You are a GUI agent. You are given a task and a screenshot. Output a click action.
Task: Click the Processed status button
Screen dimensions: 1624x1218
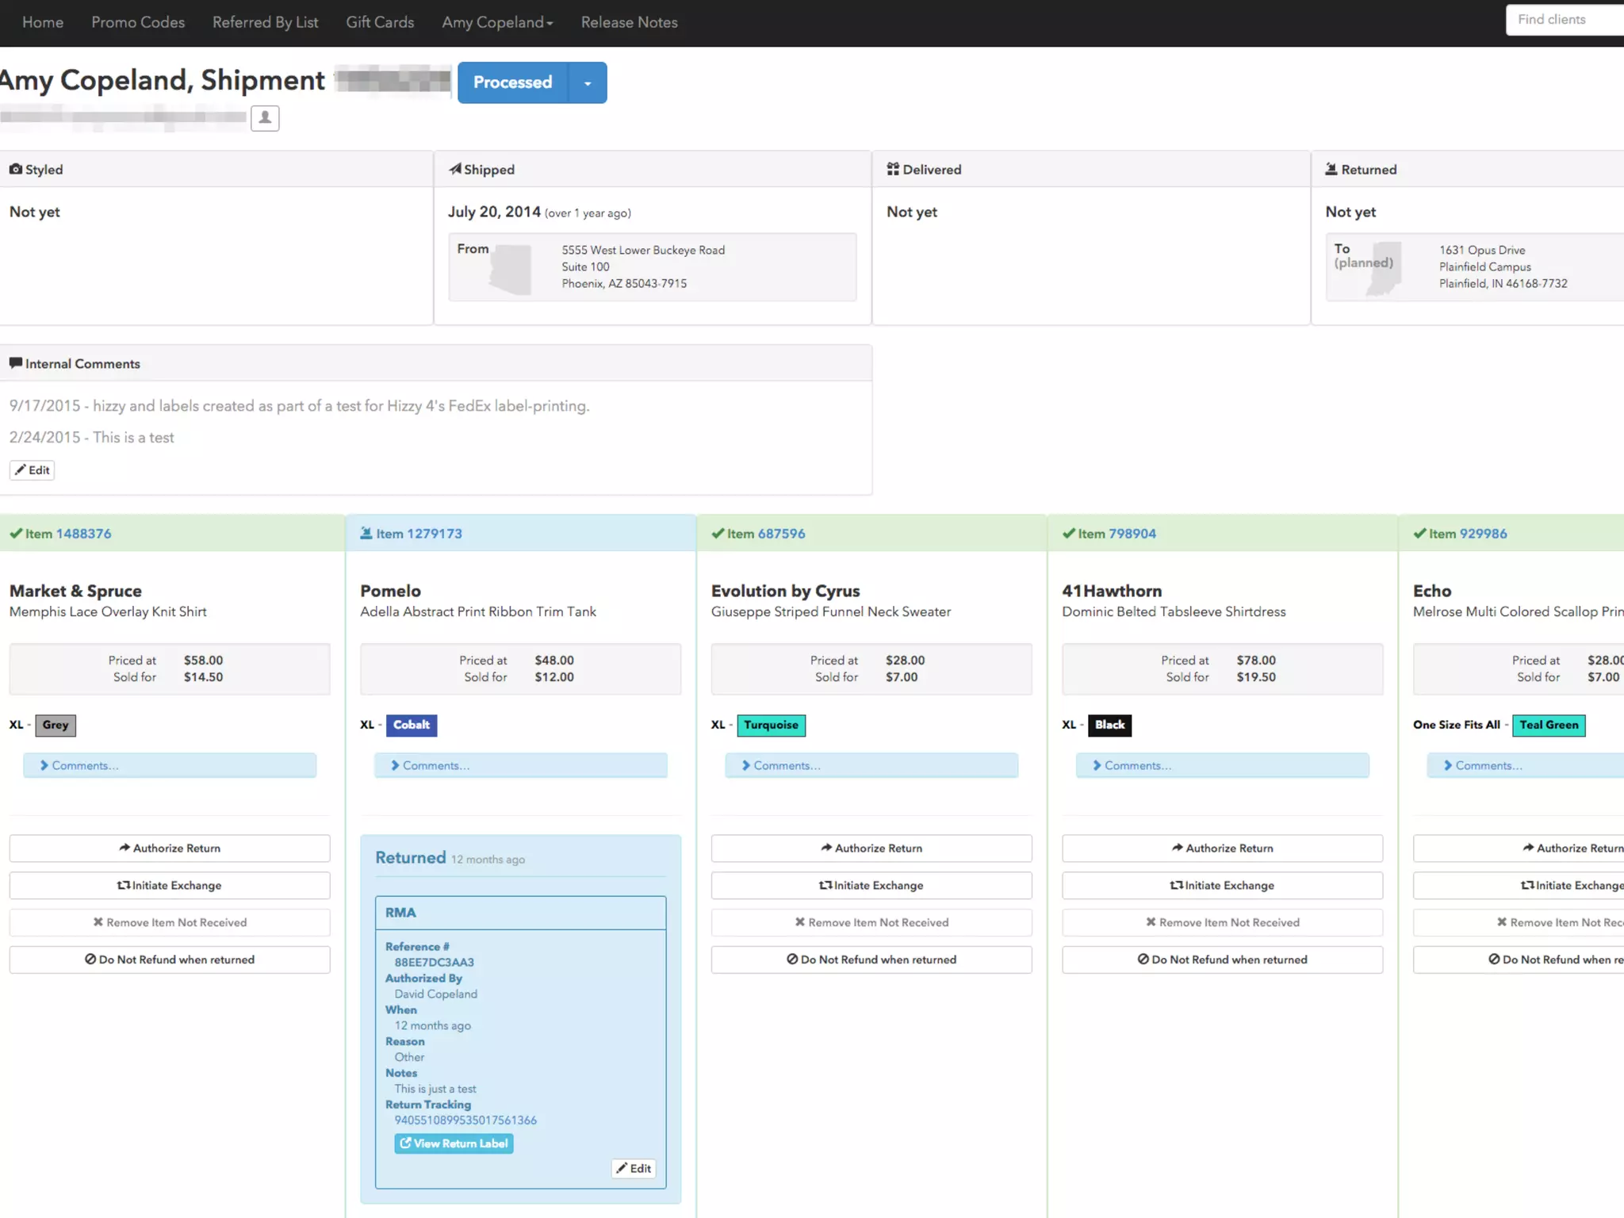coord(513,82)
